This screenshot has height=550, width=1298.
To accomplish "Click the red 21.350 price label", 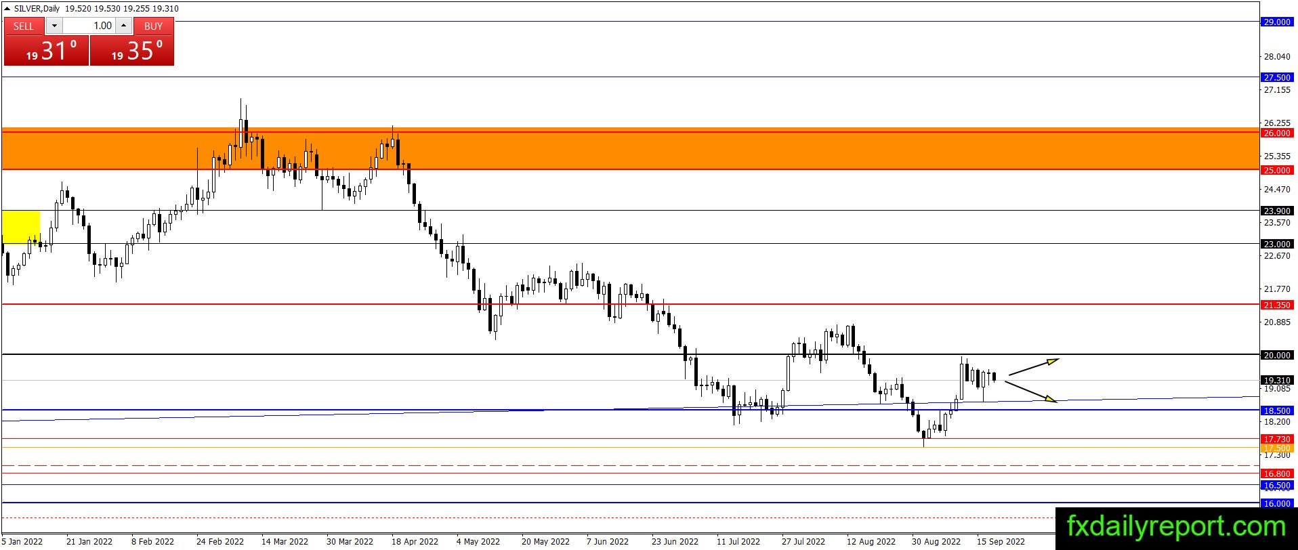I will [1277, 305].
